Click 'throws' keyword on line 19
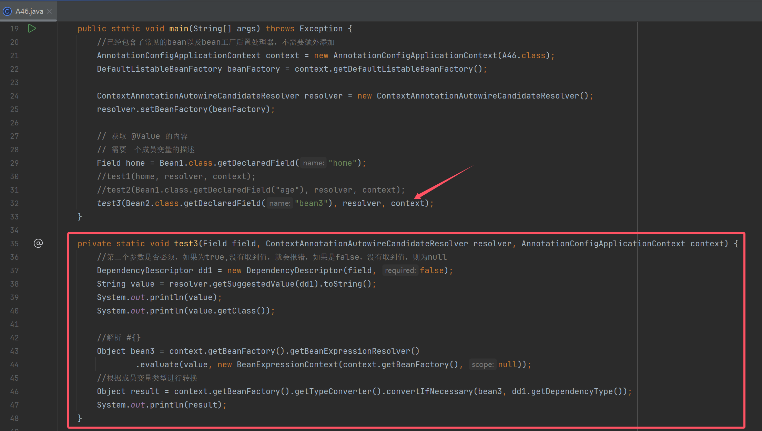 pos(280,29)
